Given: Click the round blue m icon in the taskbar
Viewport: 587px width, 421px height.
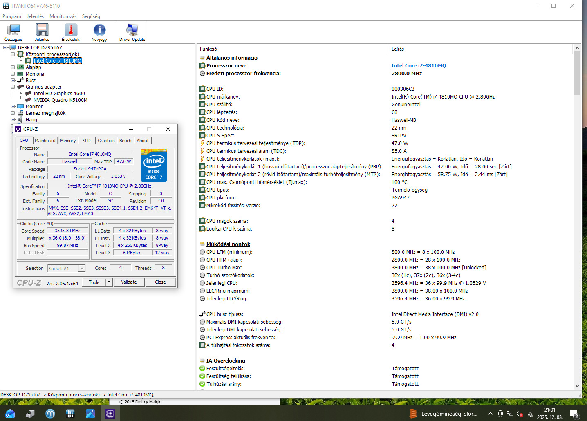Looking at the screenshot, I should coord(50,414).
